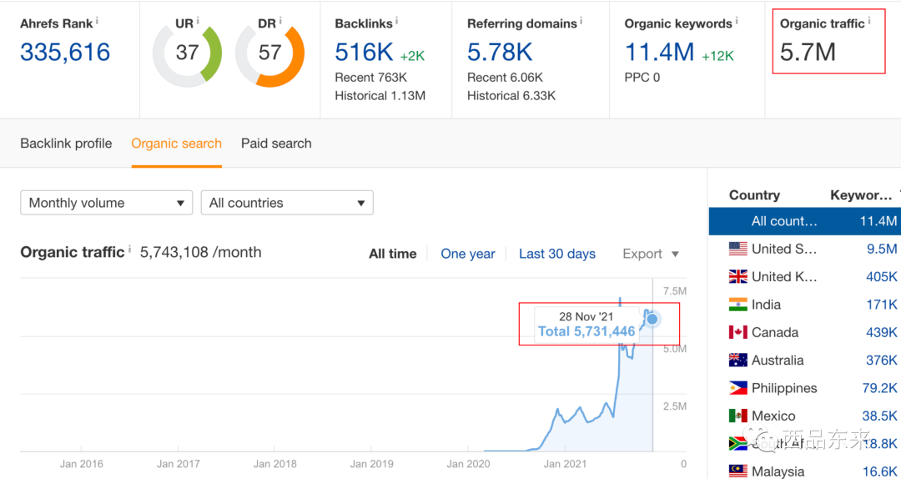Click the Australia 376K keywords value
This screenshot has width=901, height=479.
point(882,361)
